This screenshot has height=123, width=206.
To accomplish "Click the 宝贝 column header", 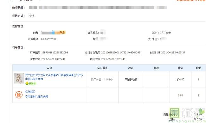I will [49, 68].
